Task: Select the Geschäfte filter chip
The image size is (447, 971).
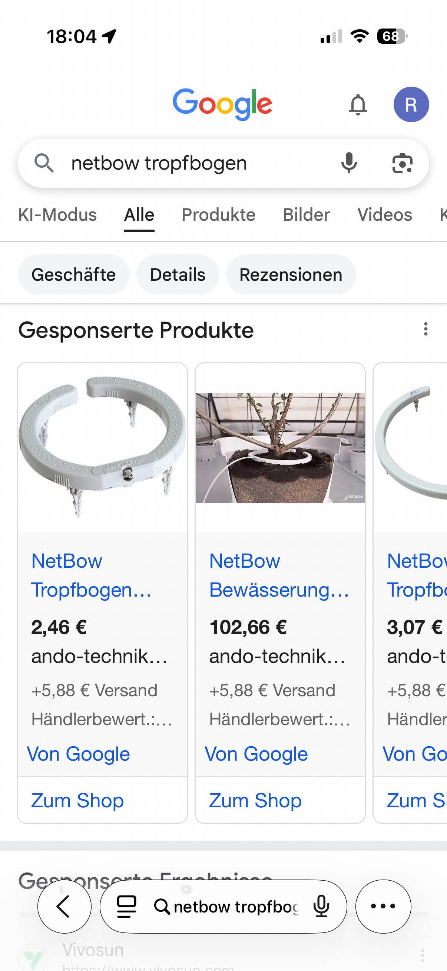Action: pyautogui.click(x=73, y=274)
